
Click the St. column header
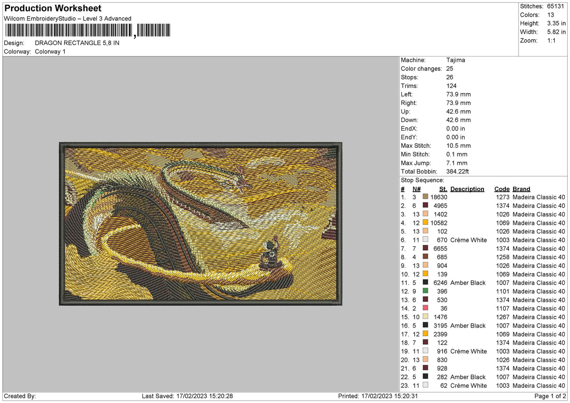[x=443, y=189]
